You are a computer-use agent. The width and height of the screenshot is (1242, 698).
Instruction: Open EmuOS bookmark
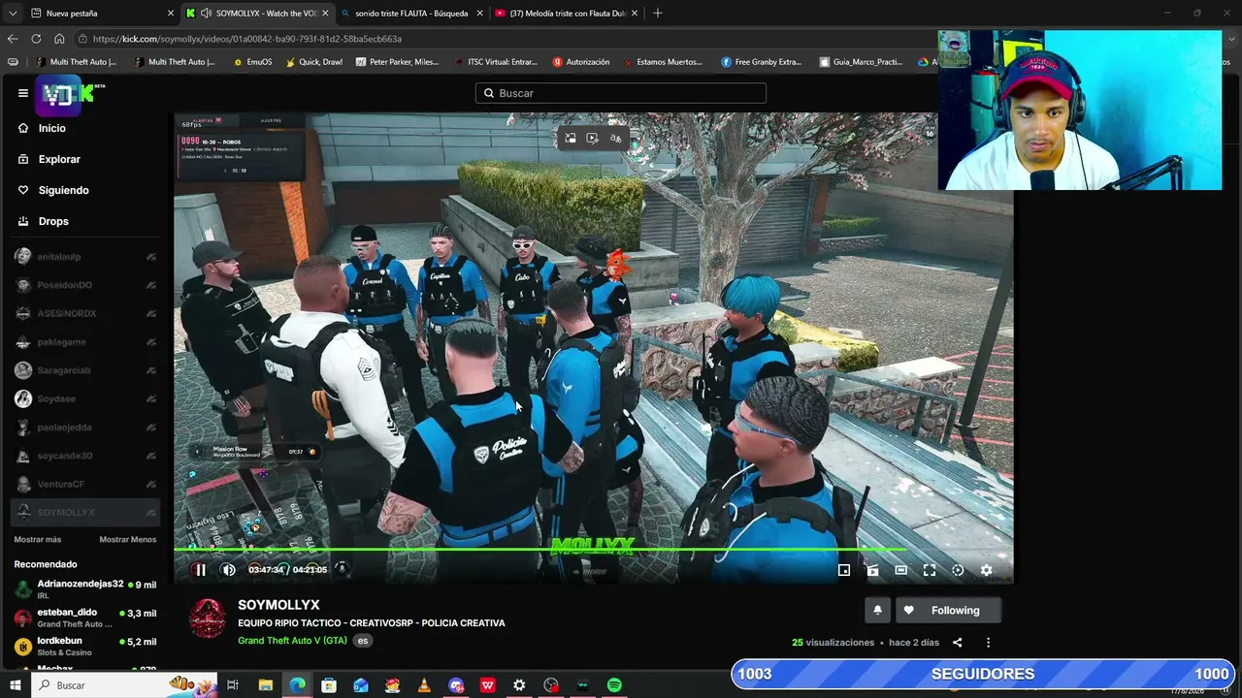pyautogui.click(x=252, y=62)
